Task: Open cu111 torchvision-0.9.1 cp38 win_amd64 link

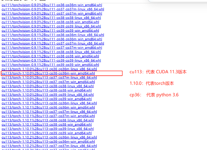Action: pyautogui.click(x=50, y=56)
